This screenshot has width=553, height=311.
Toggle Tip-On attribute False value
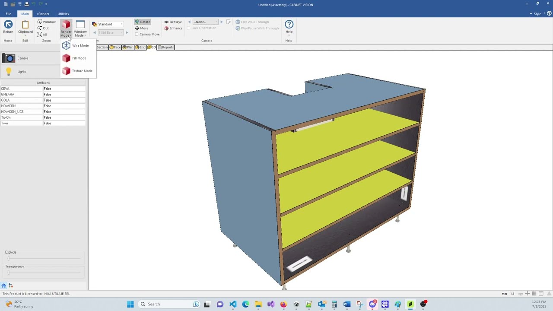(64, 117)
